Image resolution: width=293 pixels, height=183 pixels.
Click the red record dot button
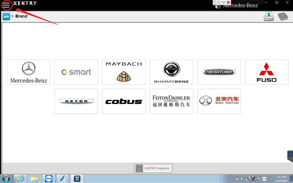click(228, 2)
